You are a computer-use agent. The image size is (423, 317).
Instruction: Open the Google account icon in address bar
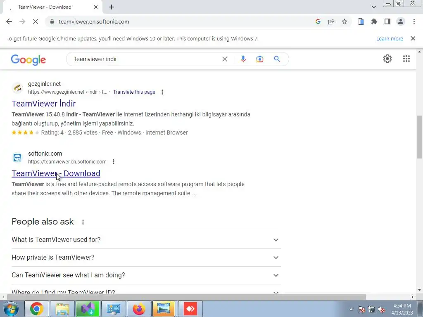318,21
